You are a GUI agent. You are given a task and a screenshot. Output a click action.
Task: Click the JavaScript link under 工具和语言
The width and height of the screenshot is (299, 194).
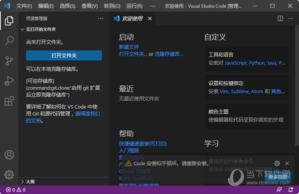236,63
